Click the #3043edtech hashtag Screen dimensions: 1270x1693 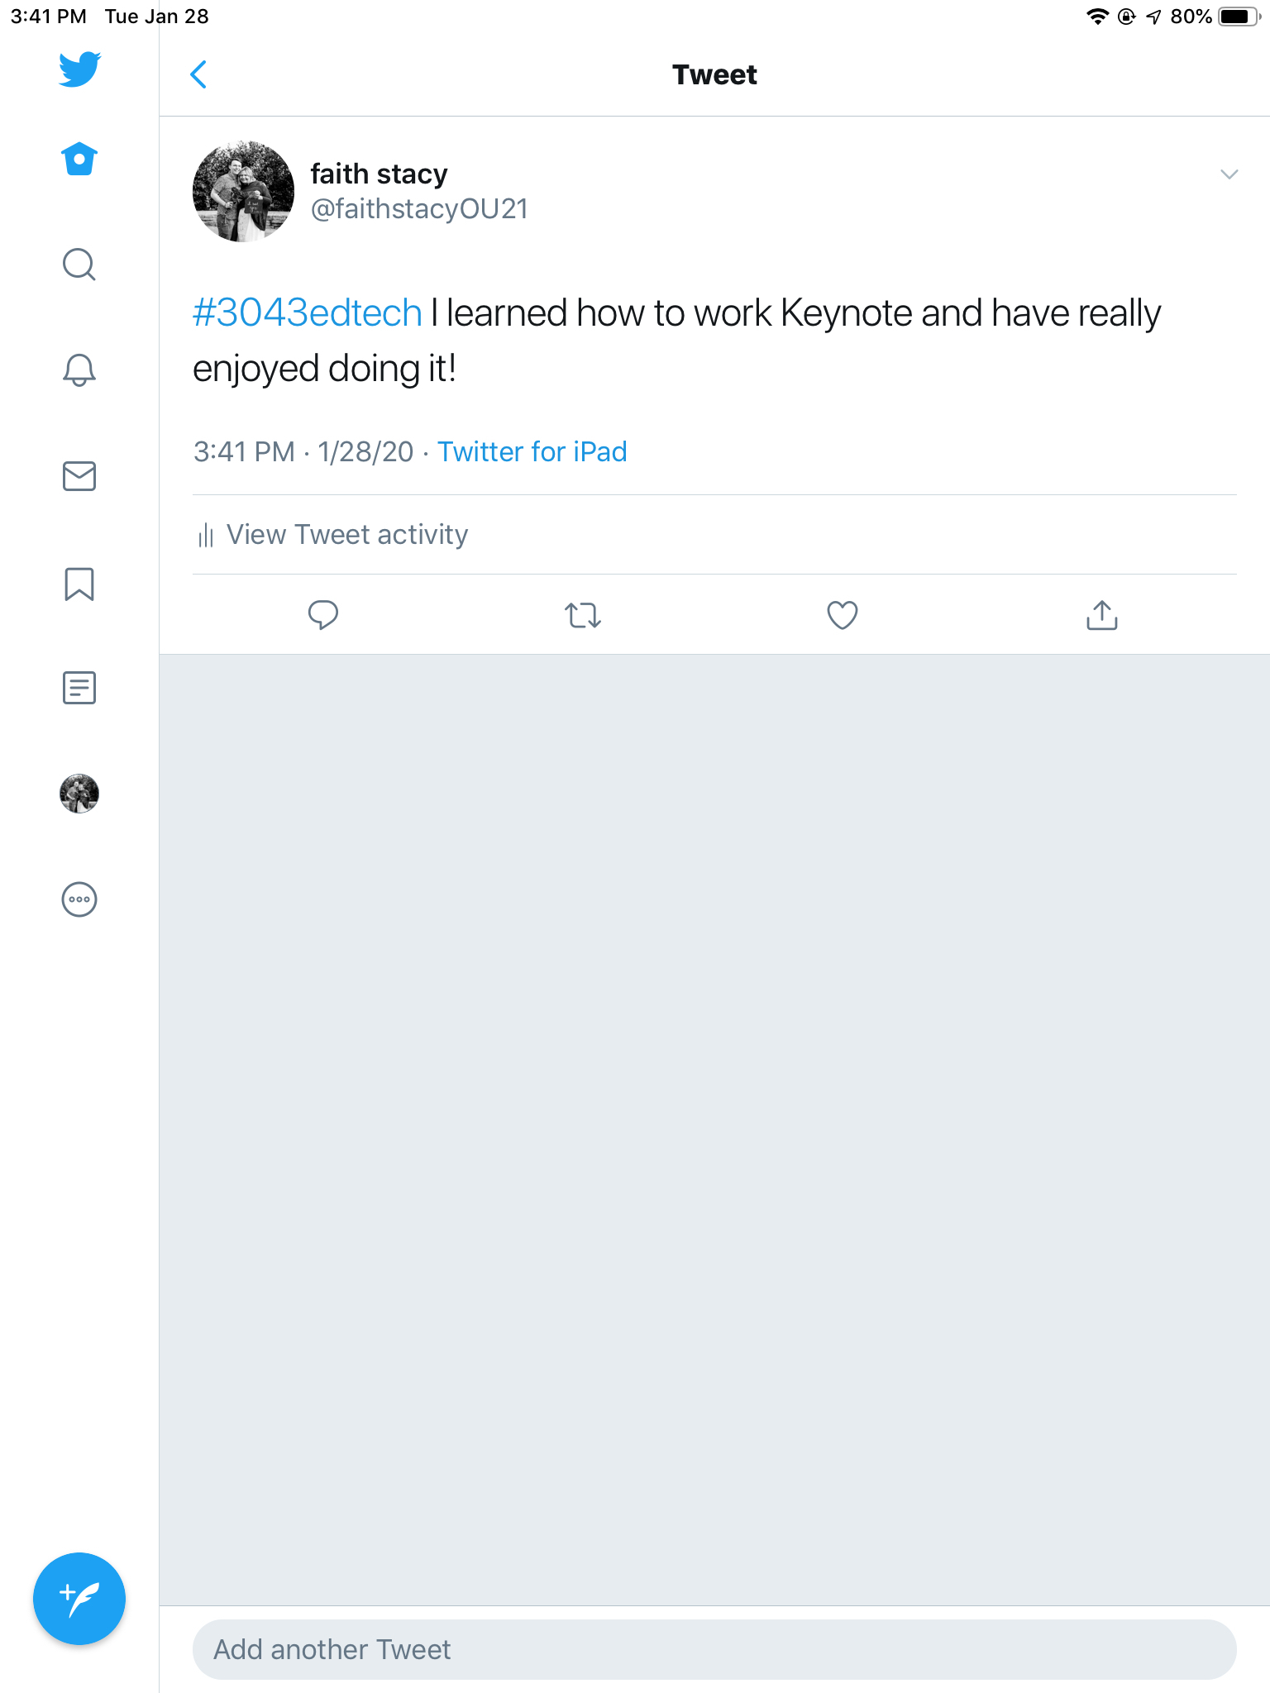[308, 313]
